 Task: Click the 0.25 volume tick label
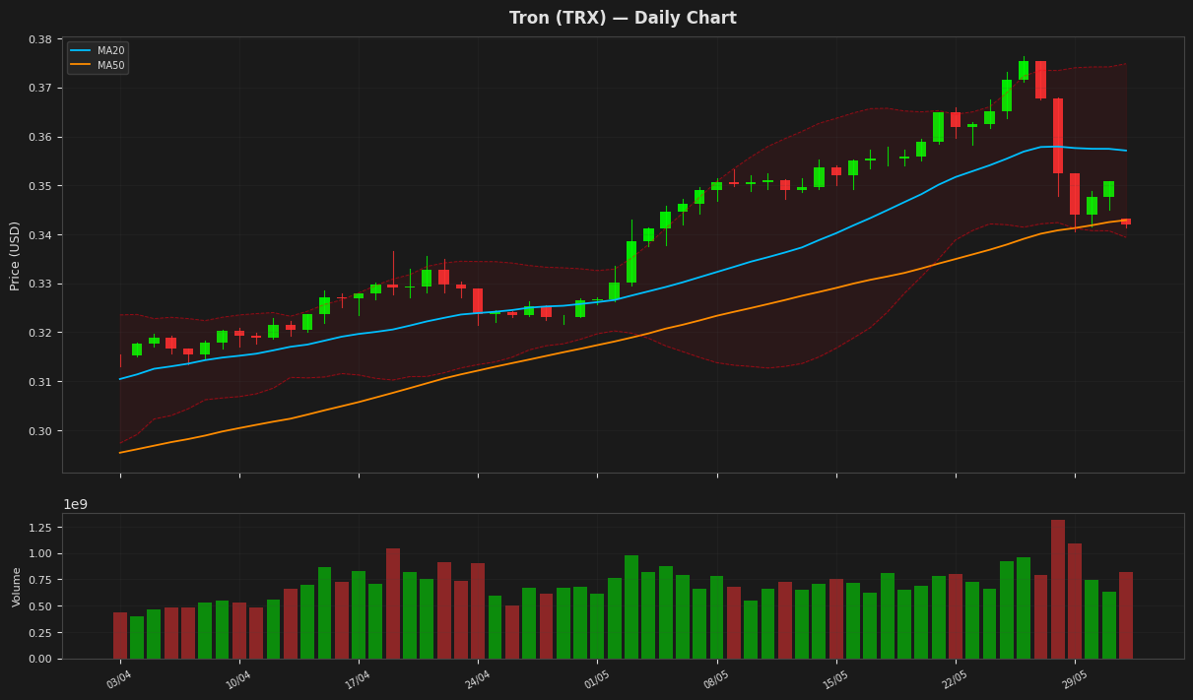pos(39,633)
